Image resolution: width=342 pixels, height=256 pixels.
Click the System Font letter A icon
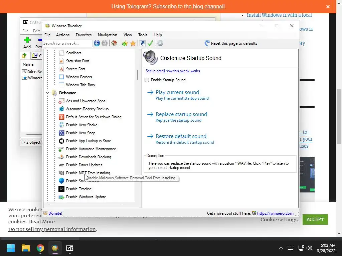point(61,69)
